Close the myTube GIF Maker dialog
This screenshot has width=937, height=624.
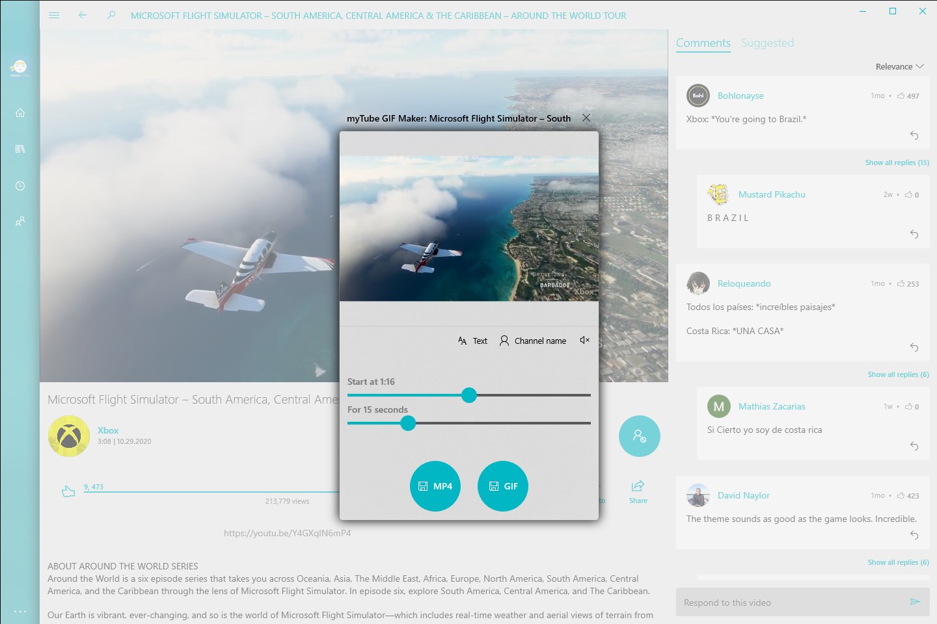(586, 118)
